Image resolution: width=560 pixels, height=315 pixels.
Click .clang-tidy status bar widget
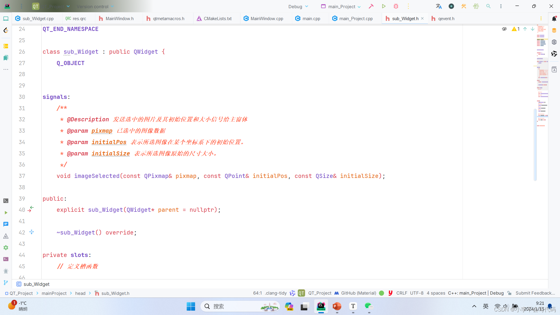pyautogui.click(x=276, y=293)
